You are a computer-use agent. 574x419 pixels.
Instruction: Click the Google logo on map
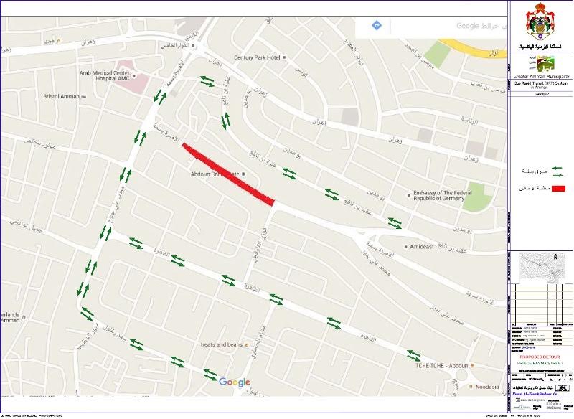(235, 382)
